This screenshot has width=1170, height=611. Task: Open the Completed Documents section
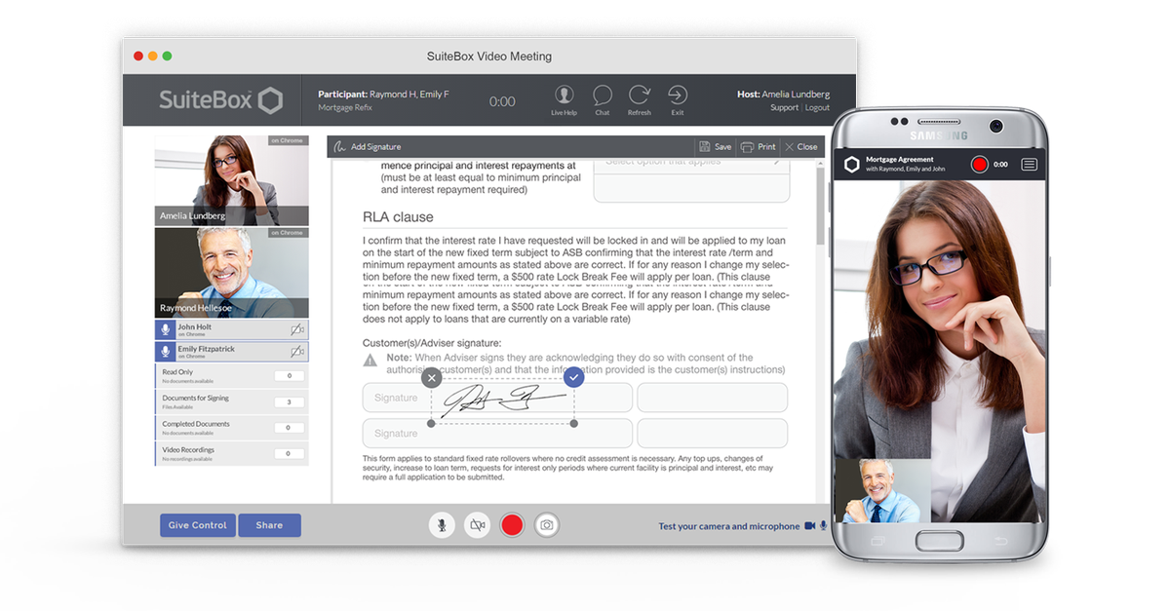click(x=232, y=427)
